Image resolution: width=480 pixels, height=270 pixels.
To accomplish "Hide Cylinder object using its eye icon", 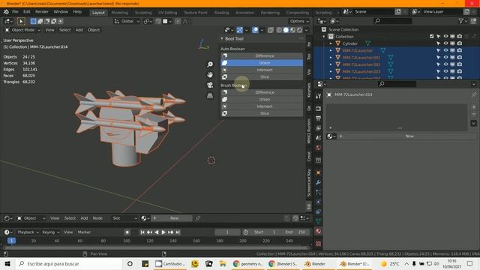I will 445,43.
